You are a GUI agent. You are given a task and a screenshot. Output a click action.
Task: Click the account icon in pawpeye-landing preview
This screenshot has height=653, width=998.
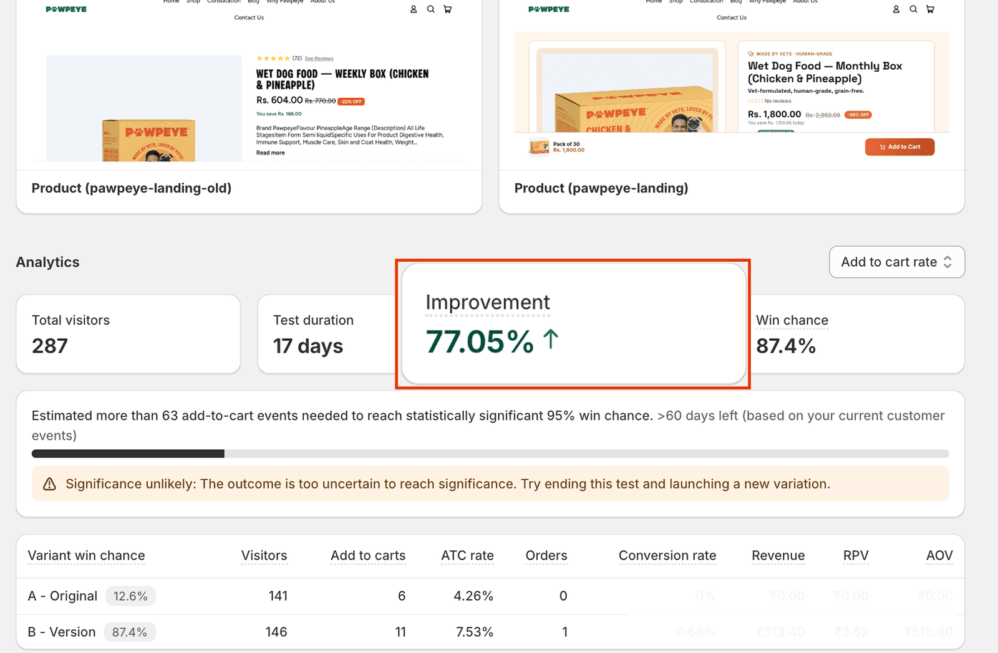[x=896, y=9]
